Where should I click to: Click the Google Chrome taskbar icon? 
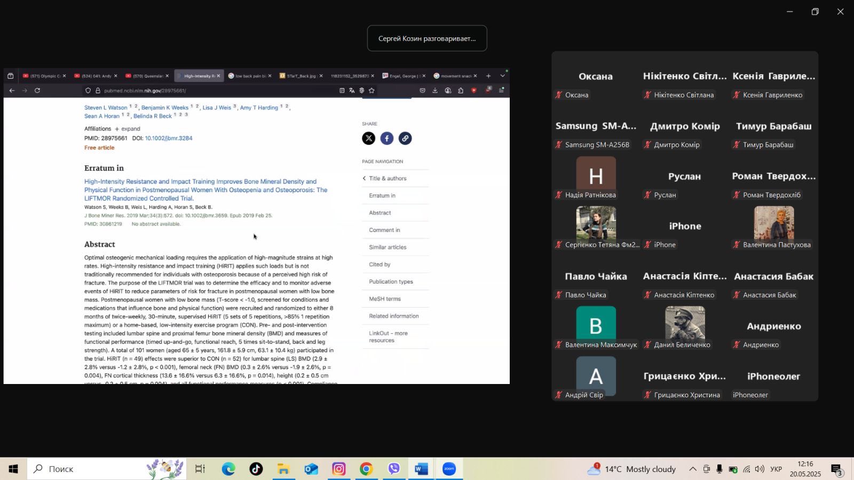coord(366,469)
